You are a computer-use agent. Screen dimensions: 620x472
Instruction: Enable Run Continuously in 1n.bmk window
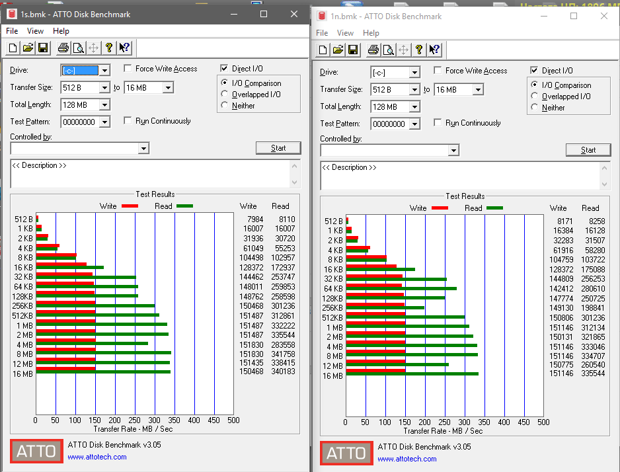(x=438, y=122)
